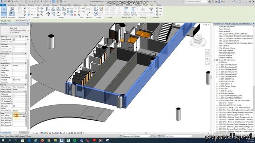The height and width of the screenshot is (143, 255).
Task: Switch to Collaborate ribbon tab
Action: 77,5
